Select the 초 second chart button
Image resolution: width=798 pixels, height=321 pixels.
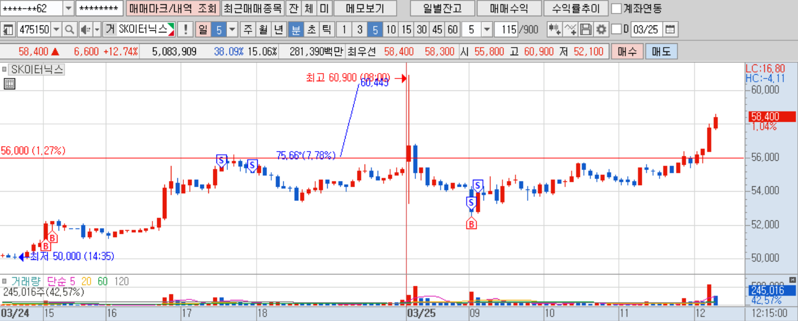pos(311,29)
